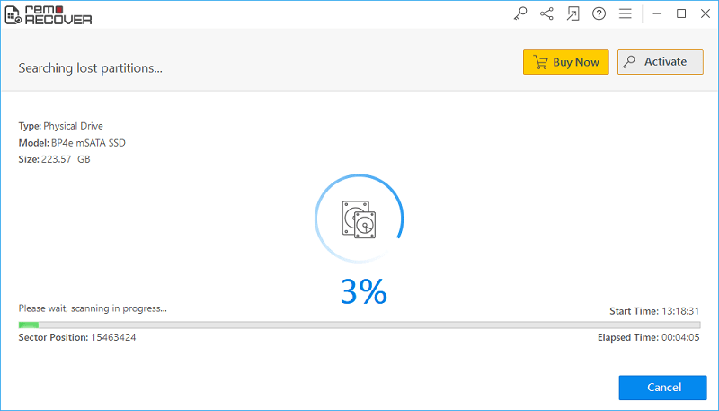Open the share icon in title bar
Viewport: 719px width, 411px height.
click(x=546, y=13)
